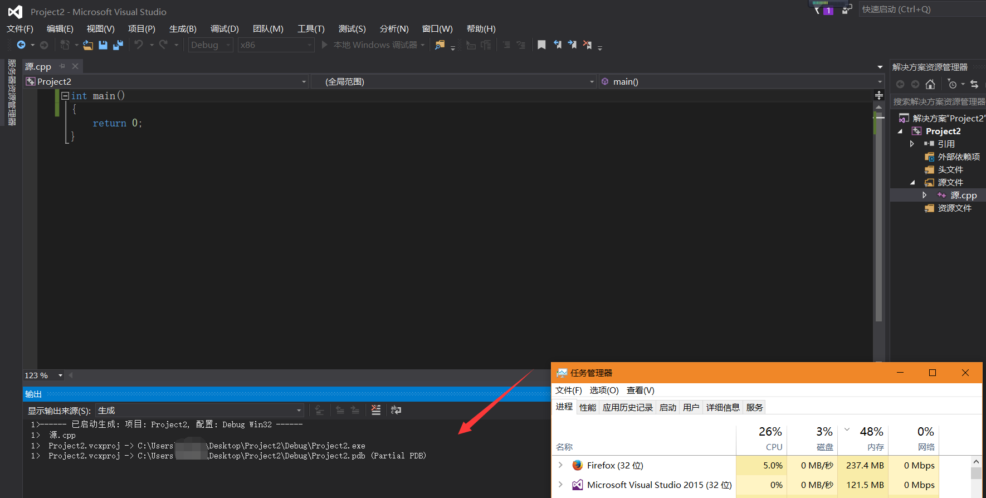Click the Undo arrow icon

click(139, 45)
